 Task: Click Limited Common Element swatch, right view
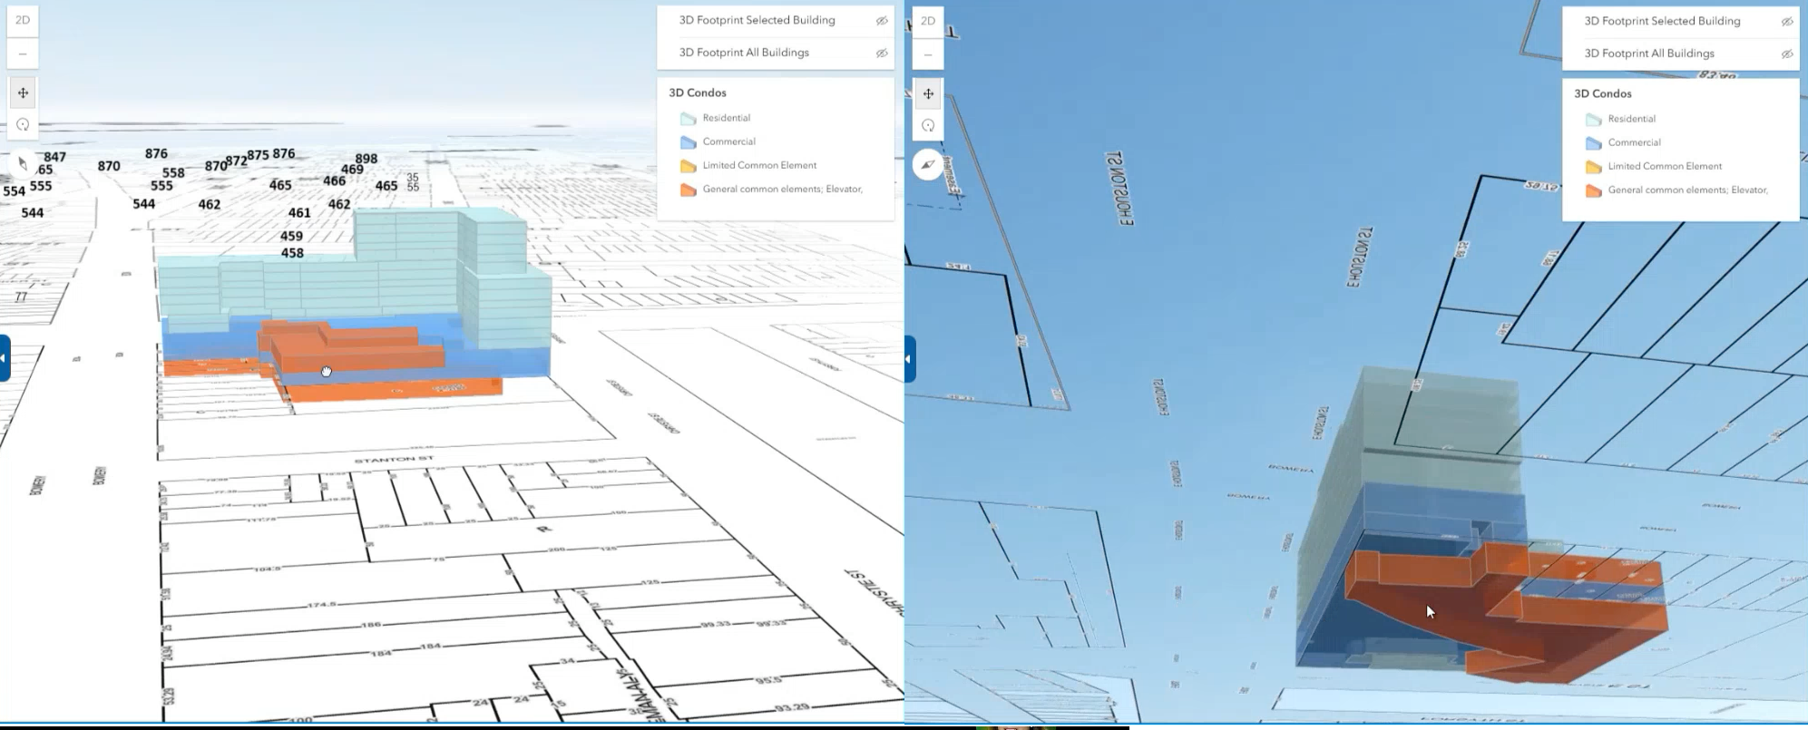tap(1594, 167)
